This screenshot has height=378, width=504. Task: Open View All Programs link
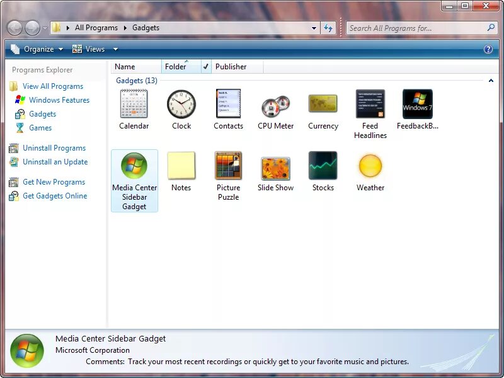coord(53,86)
